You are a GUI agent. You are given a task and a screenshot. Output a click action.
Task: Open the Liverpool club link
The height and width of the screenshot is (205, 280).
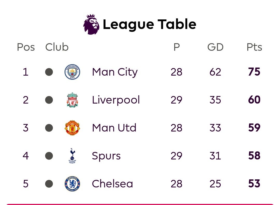[x=116, y=100]
